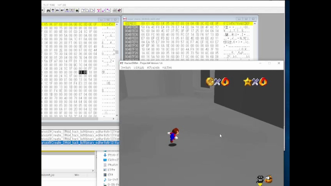Click the first pink bookmark icon in toolbar
This screenshot has width=331, height=186.
pyautogui.click(x=99, y=10)
